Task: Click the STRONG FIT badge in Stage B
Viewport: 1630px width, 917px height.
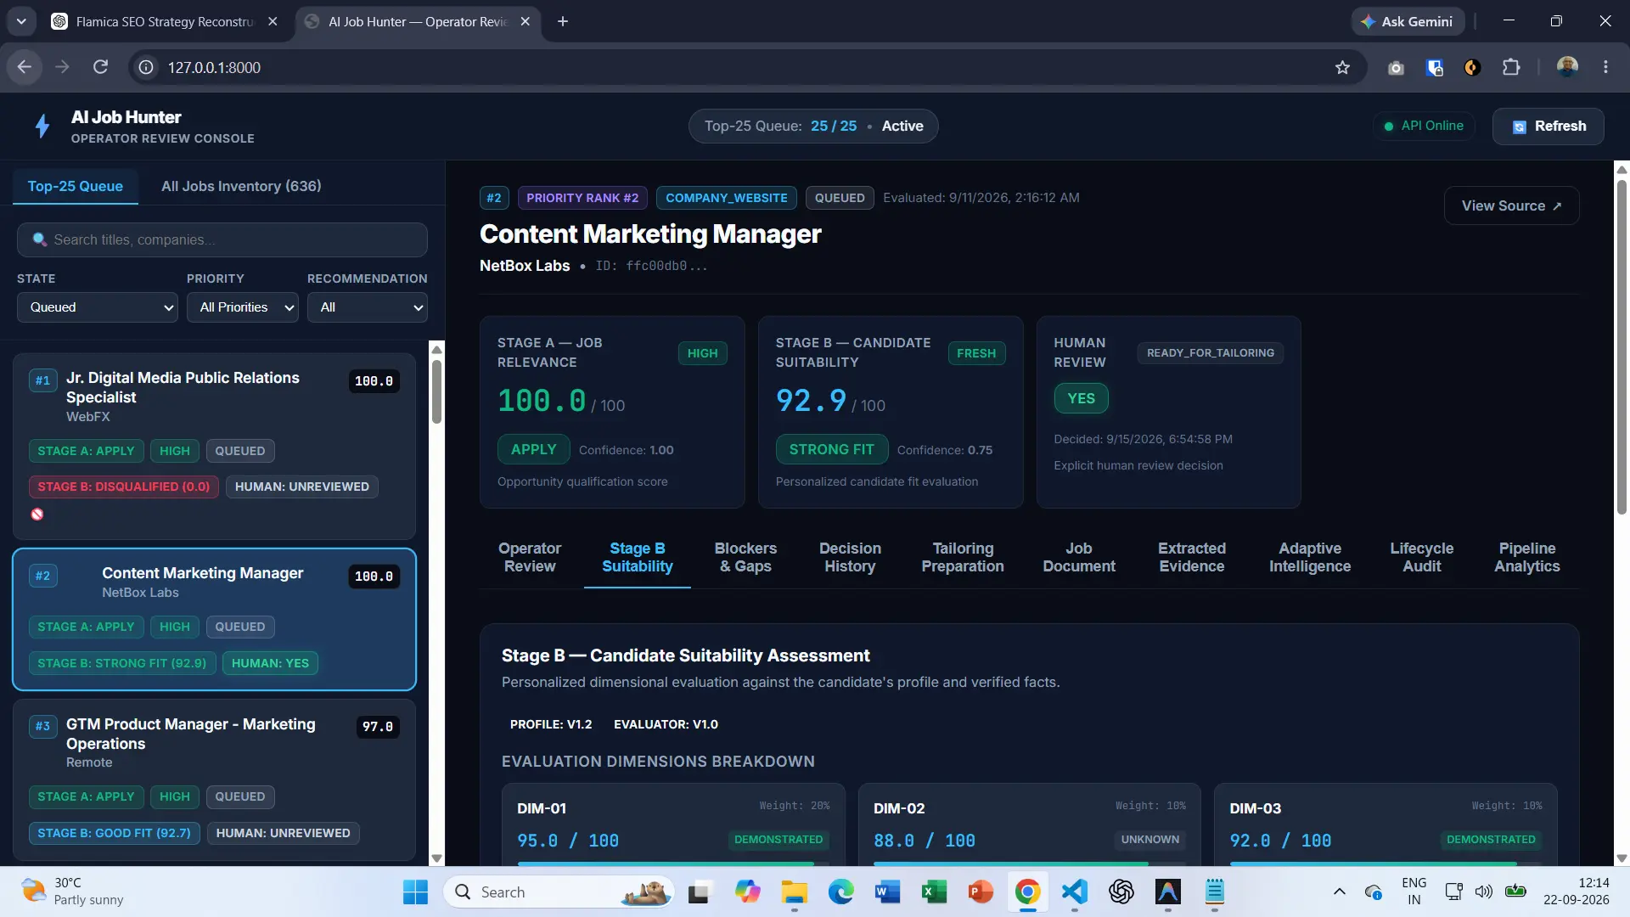Action: (831, 449)
